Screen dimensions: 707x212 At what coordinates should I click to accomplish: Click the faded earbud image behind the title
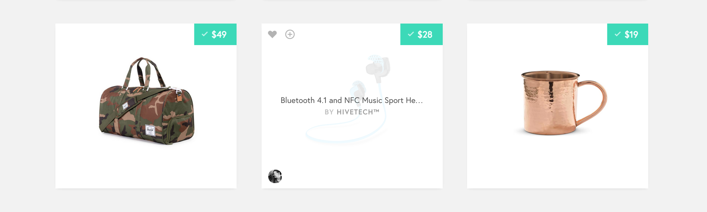coord(378,67)
